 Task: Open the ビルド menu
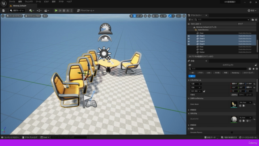click(x=47, y=2)
